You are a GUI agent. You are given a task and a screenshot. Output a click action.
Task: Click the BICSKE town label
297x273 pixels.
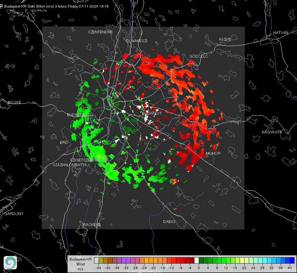pos(14,102)
